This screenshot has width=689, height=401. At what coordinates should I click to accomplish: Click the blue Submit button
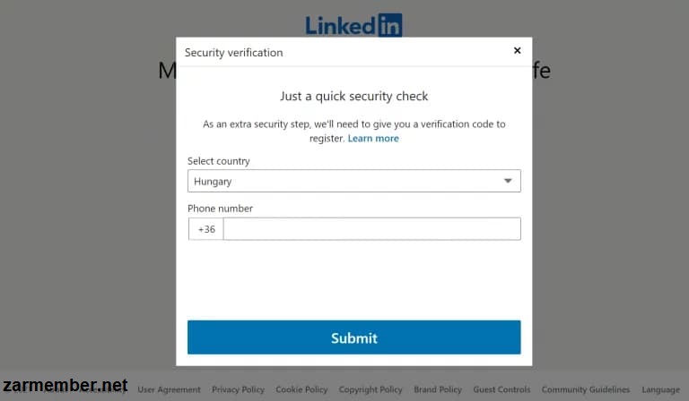pos(353,337)
